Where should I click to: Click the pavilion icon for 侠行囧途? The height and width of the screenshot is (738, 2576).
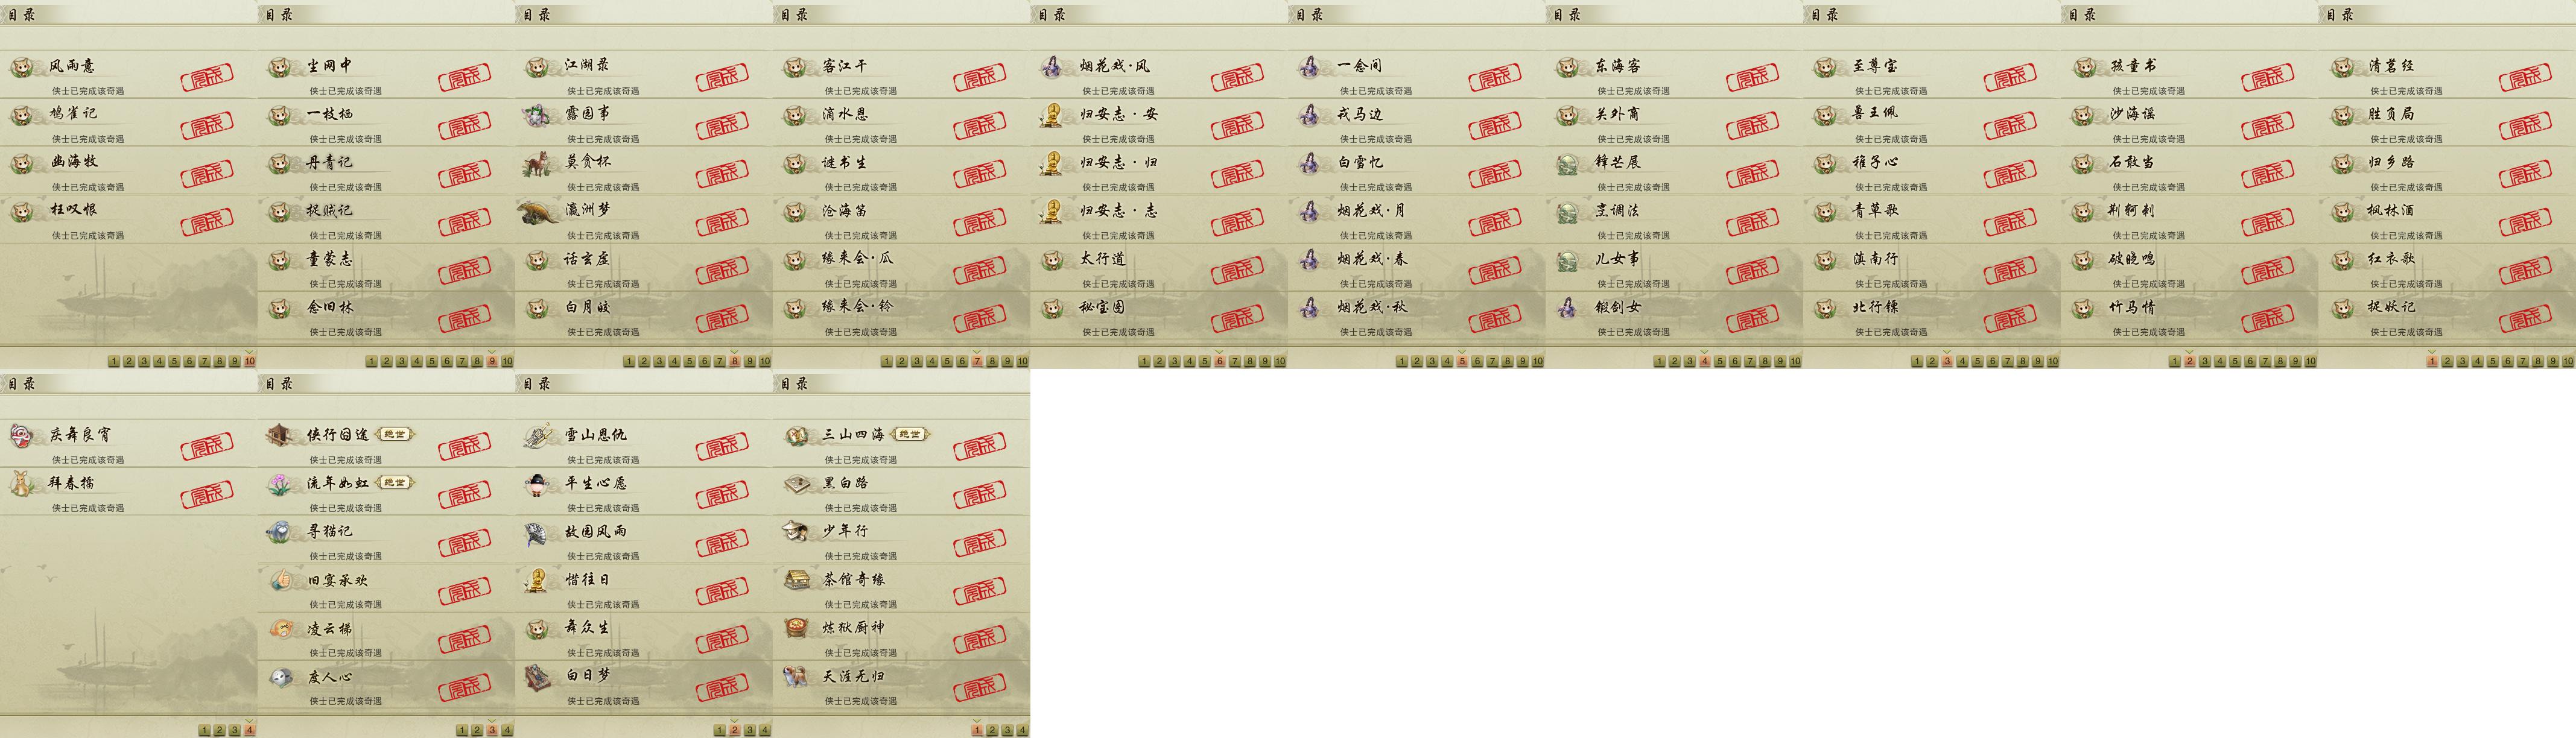[279, 435]
